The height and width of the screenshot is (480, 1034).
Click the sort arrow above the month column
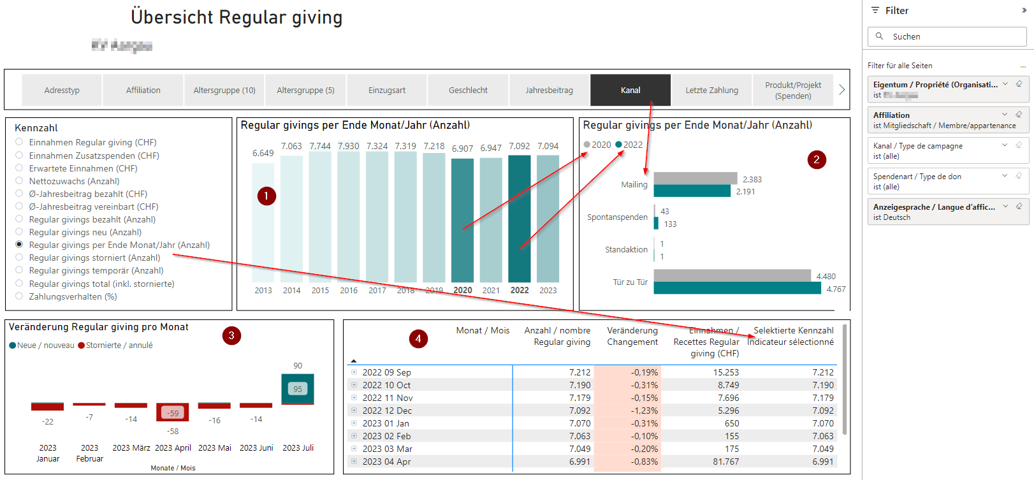[x=354, y=361]
